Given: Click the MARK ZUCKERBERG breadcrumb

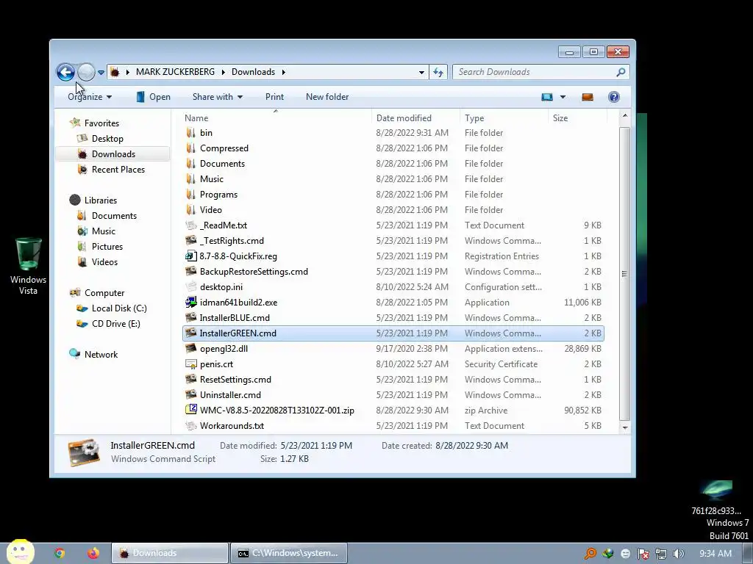Looking at the screenshot, I should coord(175,72).
